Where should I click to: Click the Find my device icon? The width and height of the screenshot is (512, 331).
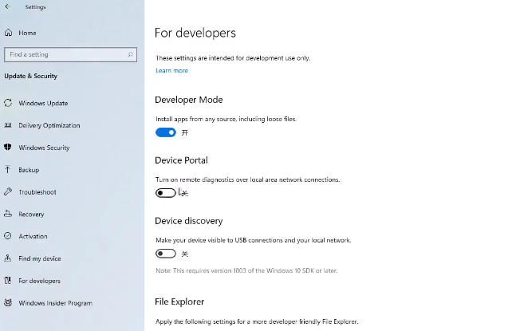[x=8, y=258]
